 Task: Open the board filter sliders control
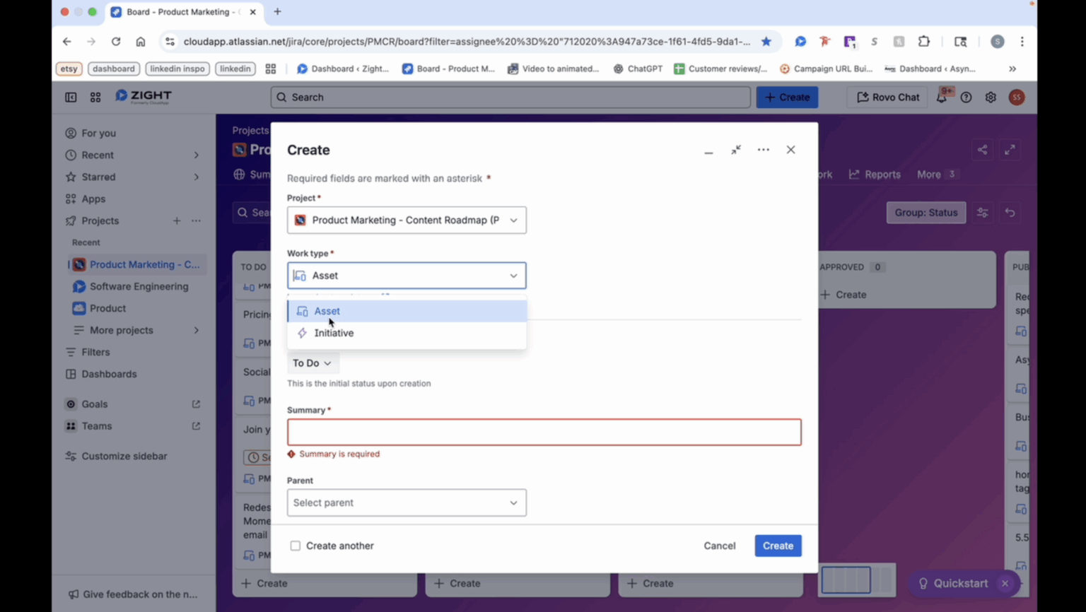tap(982, 212)
